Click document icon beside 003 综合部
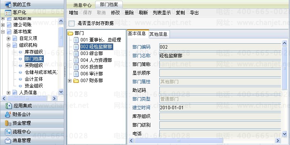 pos(76,53)
